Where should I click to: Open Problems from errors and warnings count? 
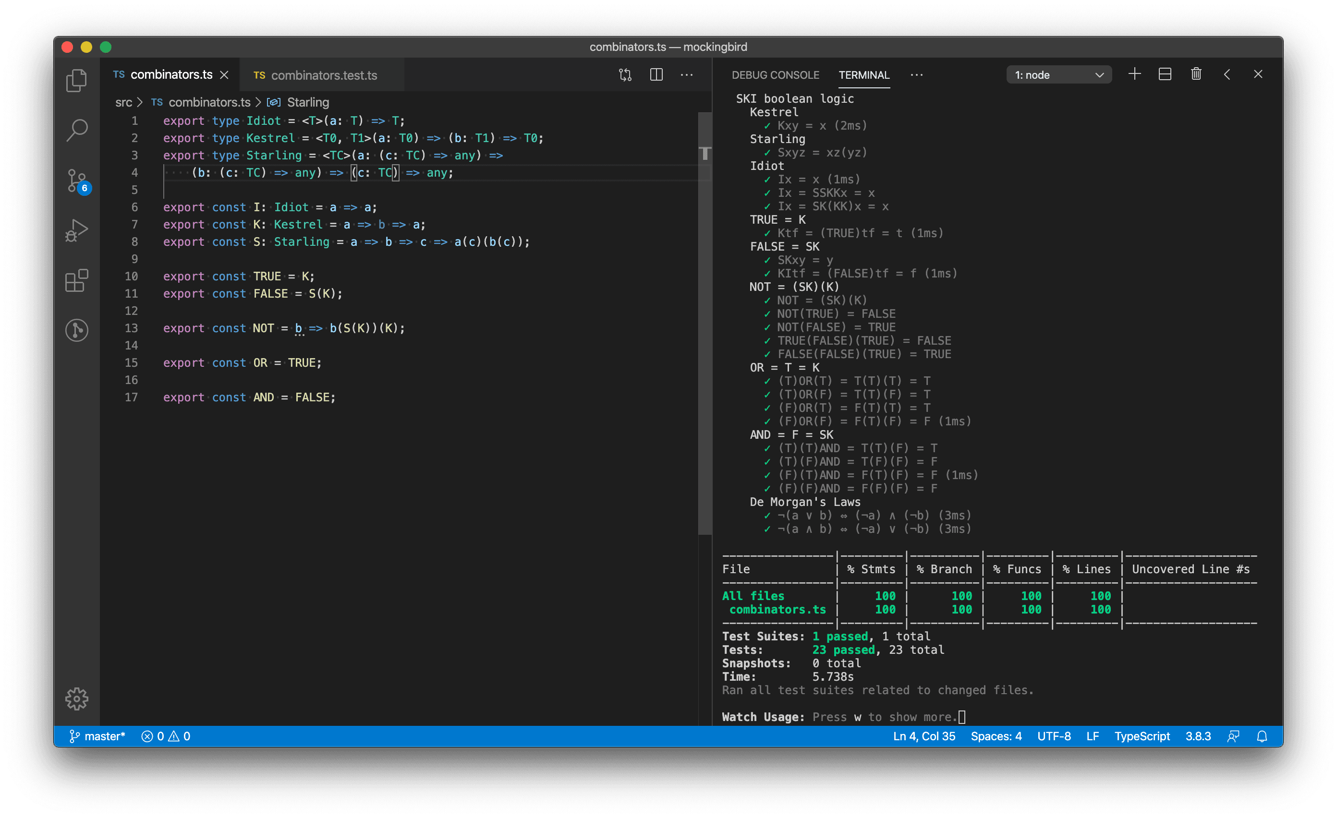pyautogui.click(x=166, y=736)
